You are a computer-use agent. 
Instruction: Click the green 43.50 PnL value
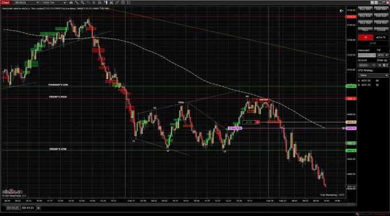[373, 43]
